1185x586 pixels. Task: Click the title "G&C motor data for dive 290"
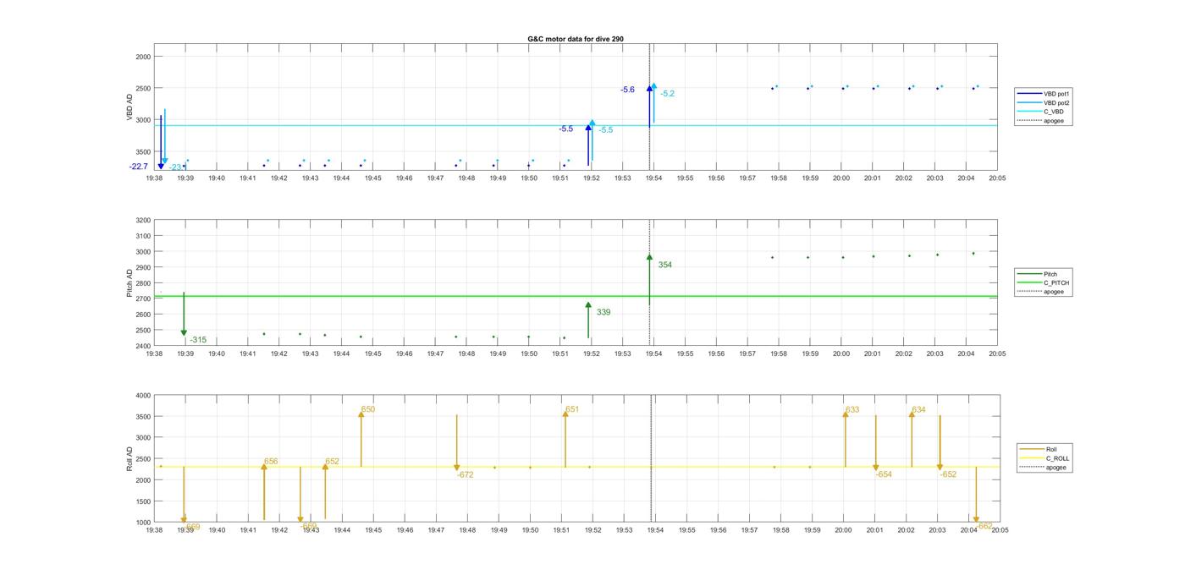click(576, 40)
